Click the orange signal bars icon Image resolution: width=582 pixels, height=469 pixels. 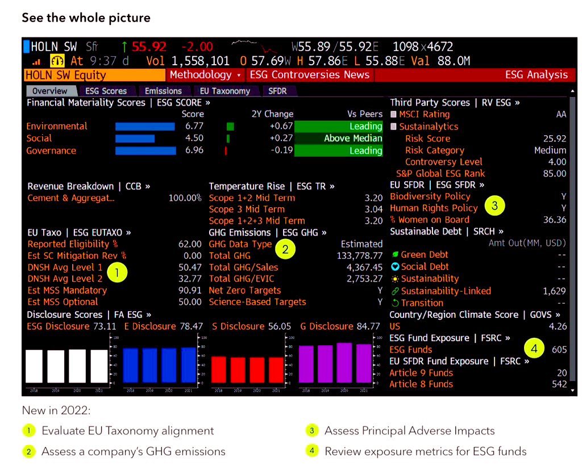click(x=36, y=62)
